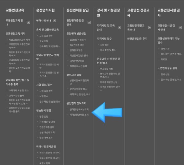Go to 예약 확인 및 변경/취소

(x=80, y=94)
